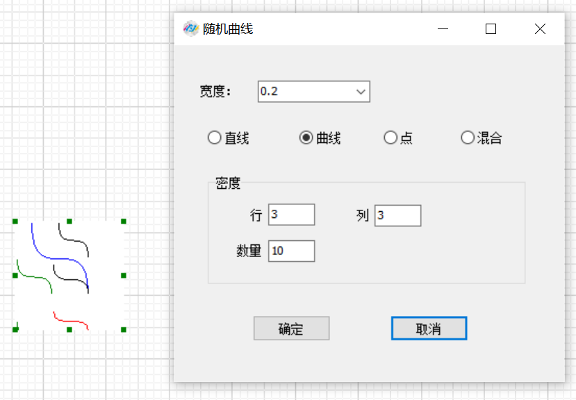
Task: Click the top-middle green selection handle
Action: click(x=69, y=221)
